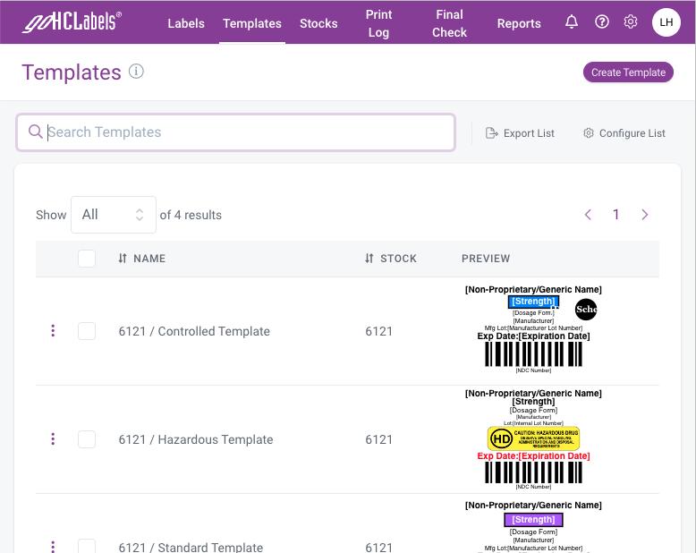Click the info icon beside Templates heading
The height and width of the screenshot is (553, 696).
pos(136,72)
